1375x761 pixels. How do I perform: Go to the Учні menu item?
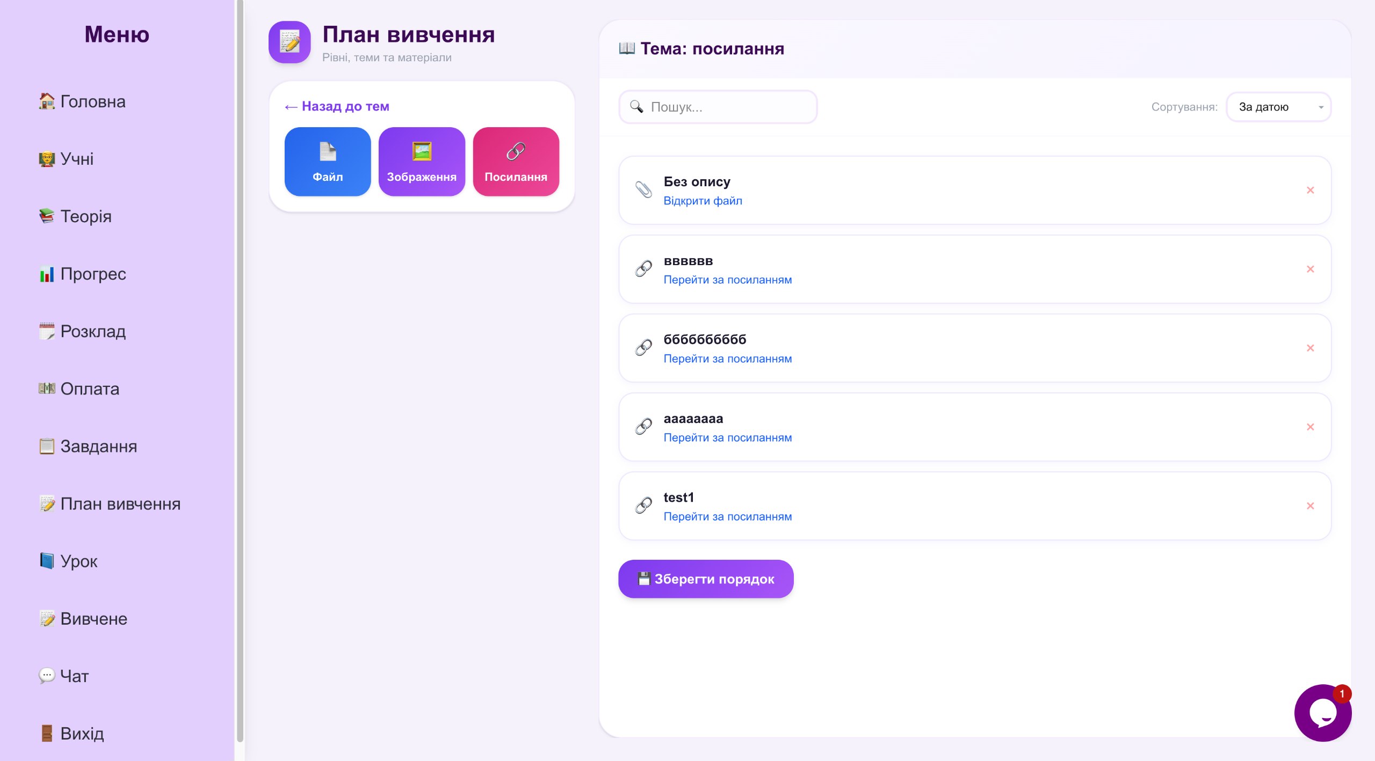(66, 159)
